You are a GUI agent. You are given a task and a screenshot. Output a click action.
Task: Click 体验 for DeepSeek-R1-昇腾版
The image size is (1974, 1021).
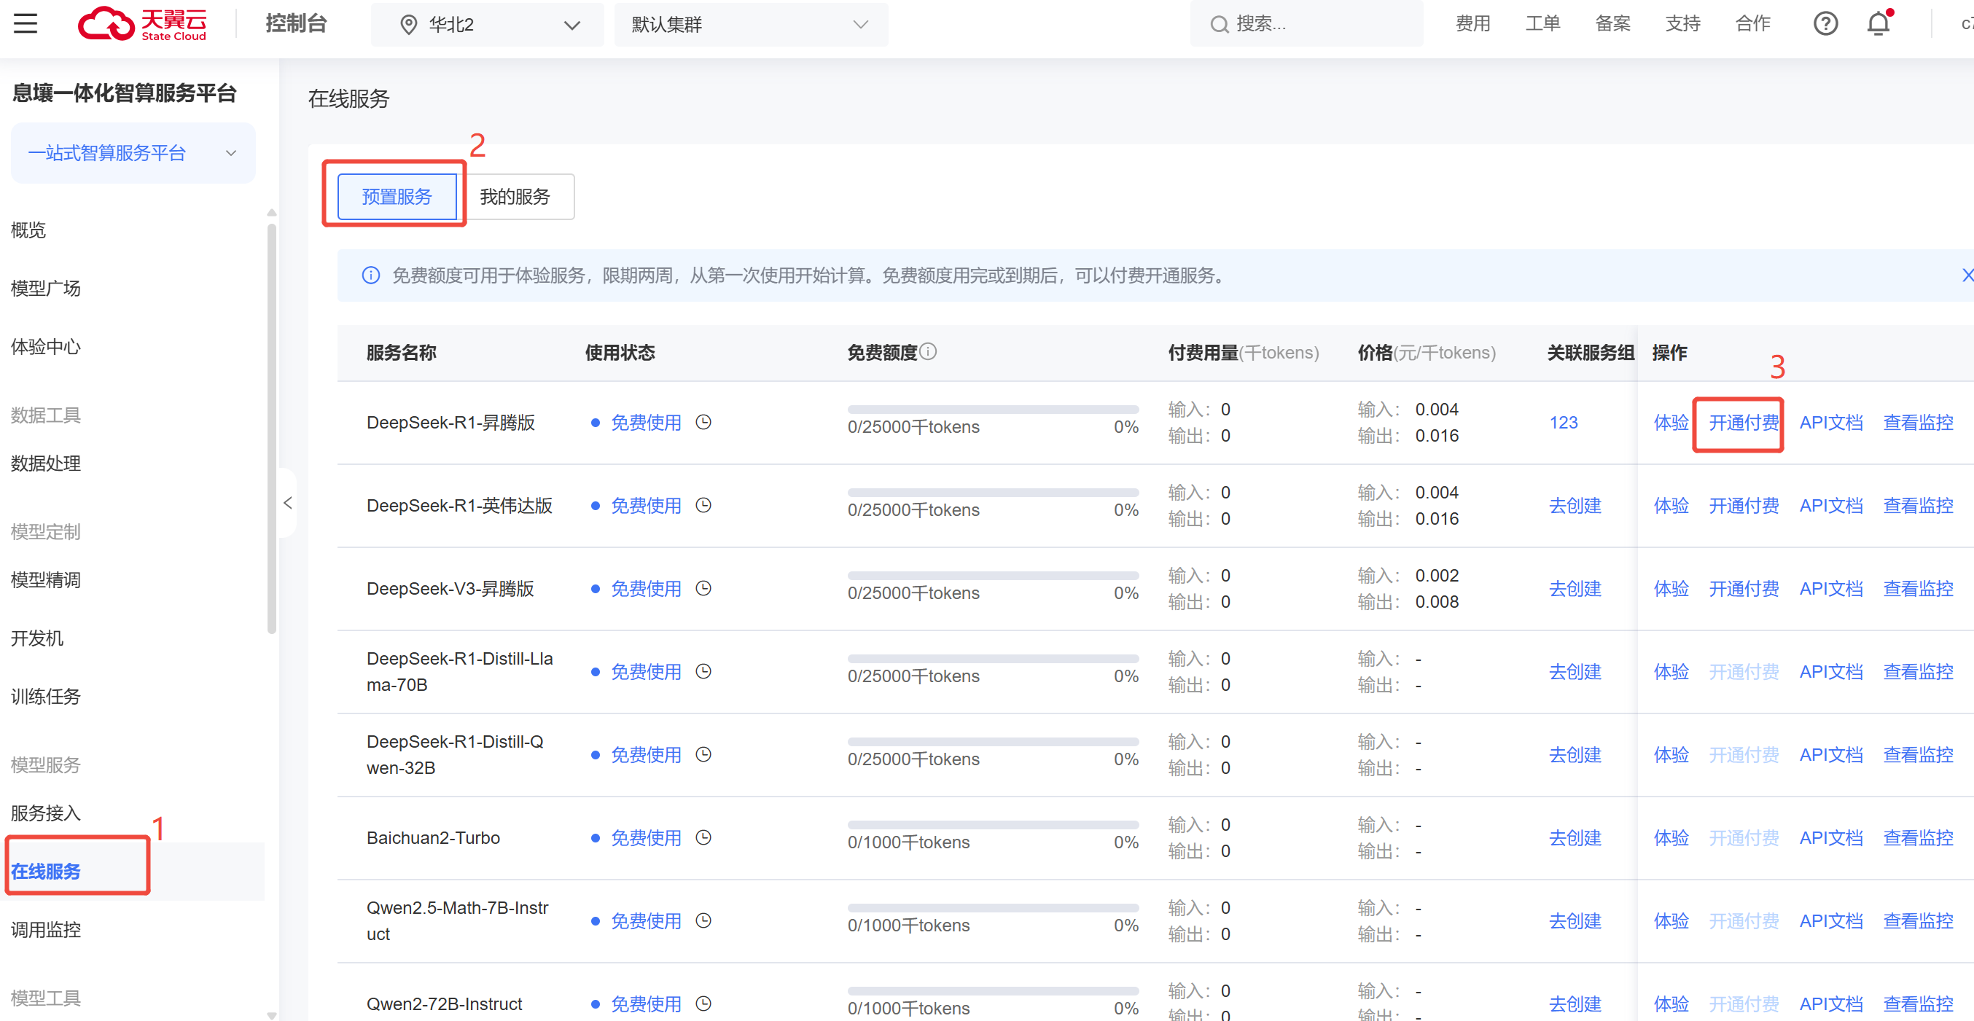coord(1671,423)
